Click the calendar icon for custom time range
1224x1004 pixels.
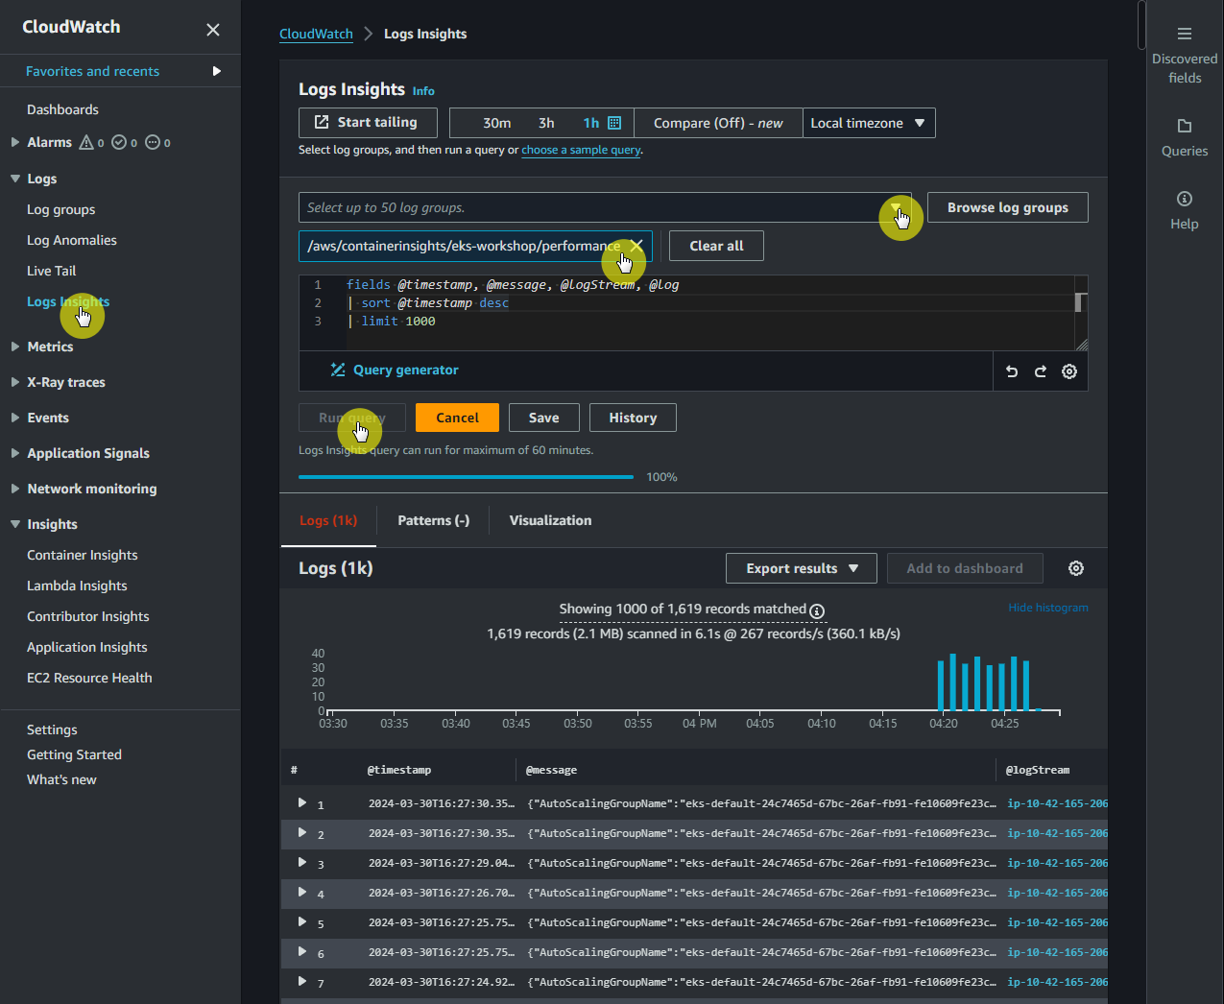tap(614, 123)
